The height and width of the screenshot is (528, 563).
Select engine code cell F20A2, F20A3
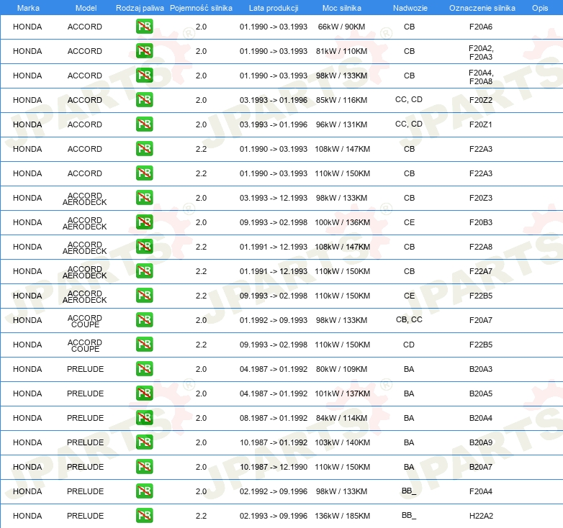(x=481, y=53)
